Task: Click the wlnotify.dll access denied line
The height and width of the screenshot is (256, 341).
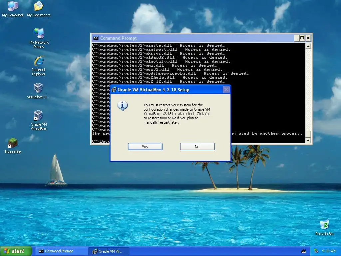Action: coord(161,61)
